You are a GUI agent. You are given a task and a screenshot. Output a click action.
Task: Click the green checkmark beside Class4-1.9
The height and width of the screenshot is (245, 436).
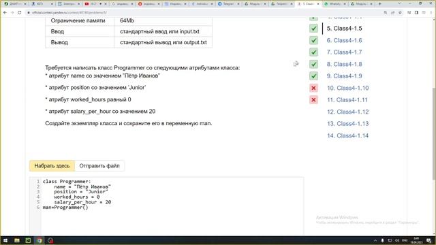click(x=313, y=76)
